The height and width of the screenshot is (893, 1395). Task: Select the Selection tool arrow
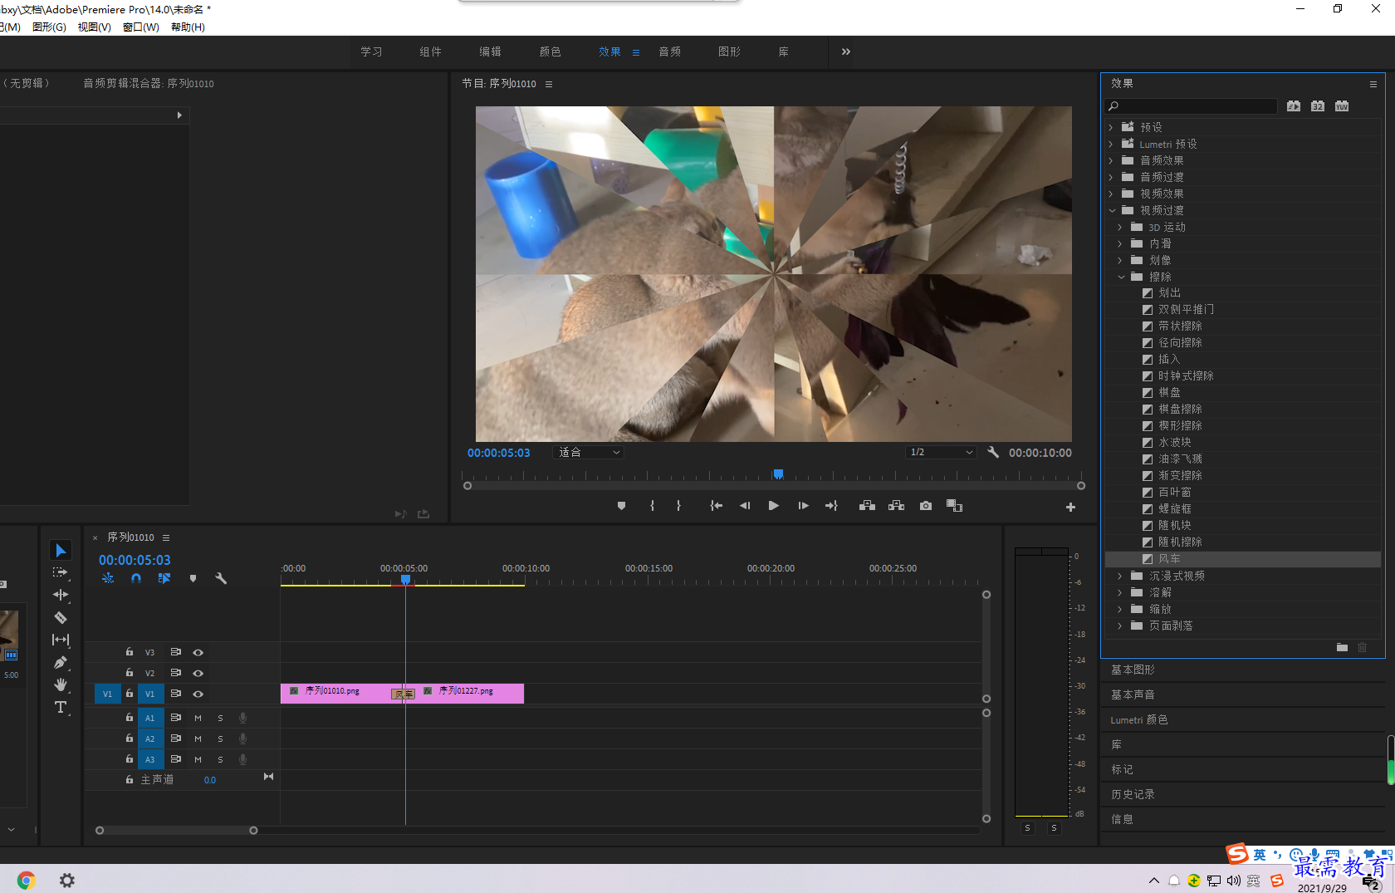(61, 551)
